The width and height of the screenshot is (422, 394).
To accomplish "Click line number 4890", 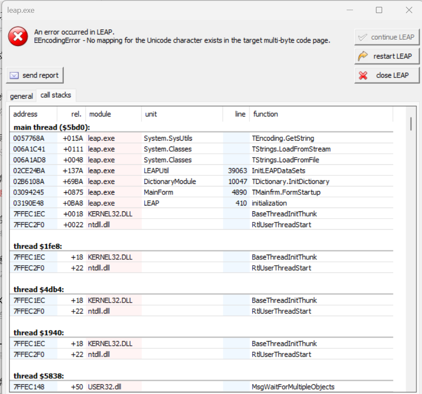I will click(239, 192).
